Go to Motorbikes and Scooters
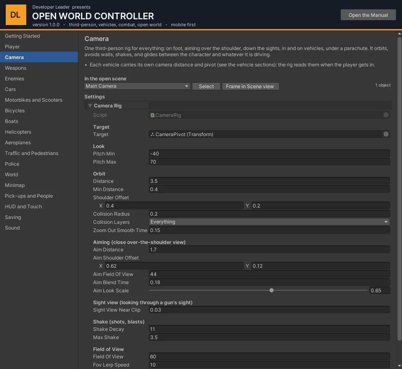The height and width of the screenshot is (369, 402). click(39, 100)
